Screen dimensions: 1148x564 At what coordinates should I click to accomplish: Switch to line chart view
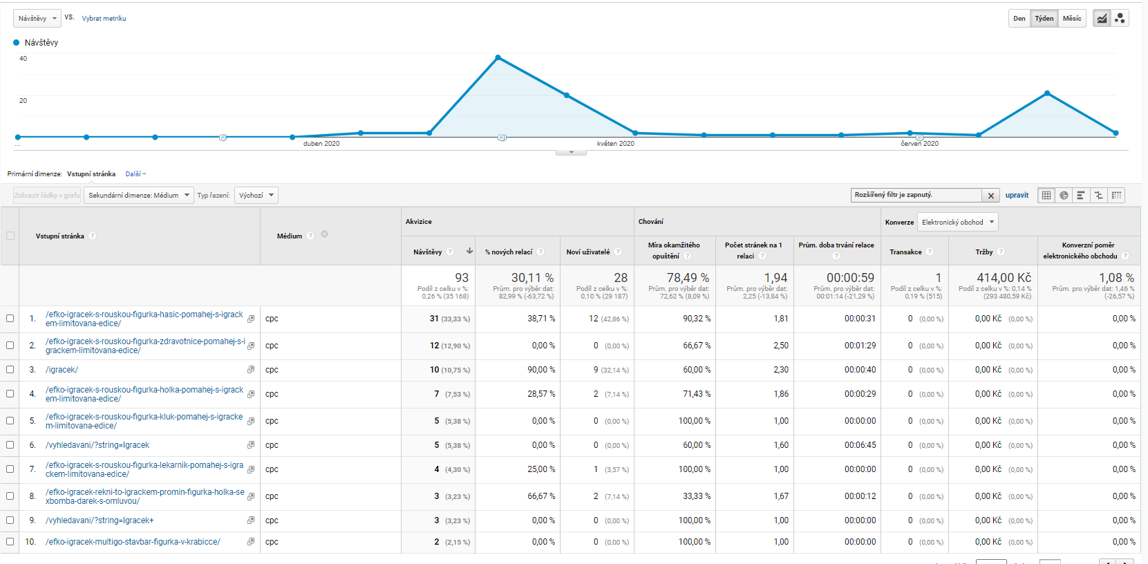pos(1102,19)
